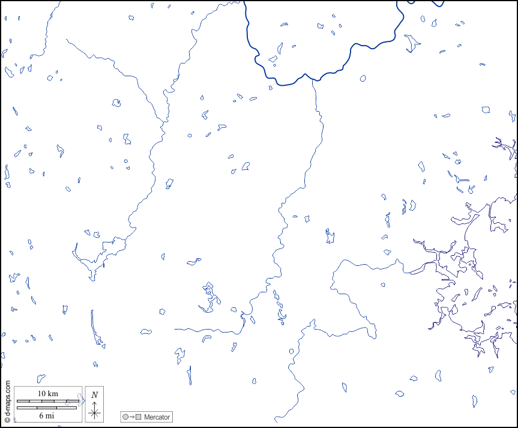Click the mile scale bar
The width and height of the screenshot is (518, 428).
click(47, 408)
